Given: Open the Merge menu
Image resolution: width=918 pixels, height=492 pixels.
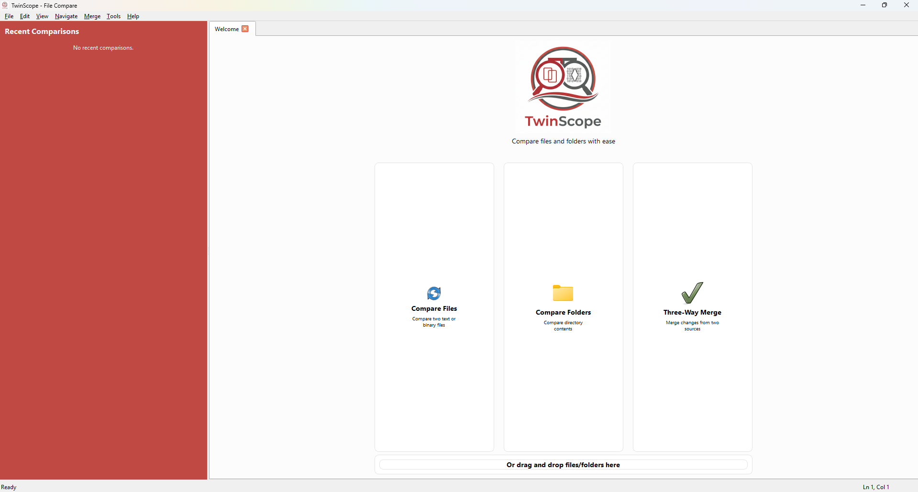Looking at the screenshot, I should pos(92,16).
